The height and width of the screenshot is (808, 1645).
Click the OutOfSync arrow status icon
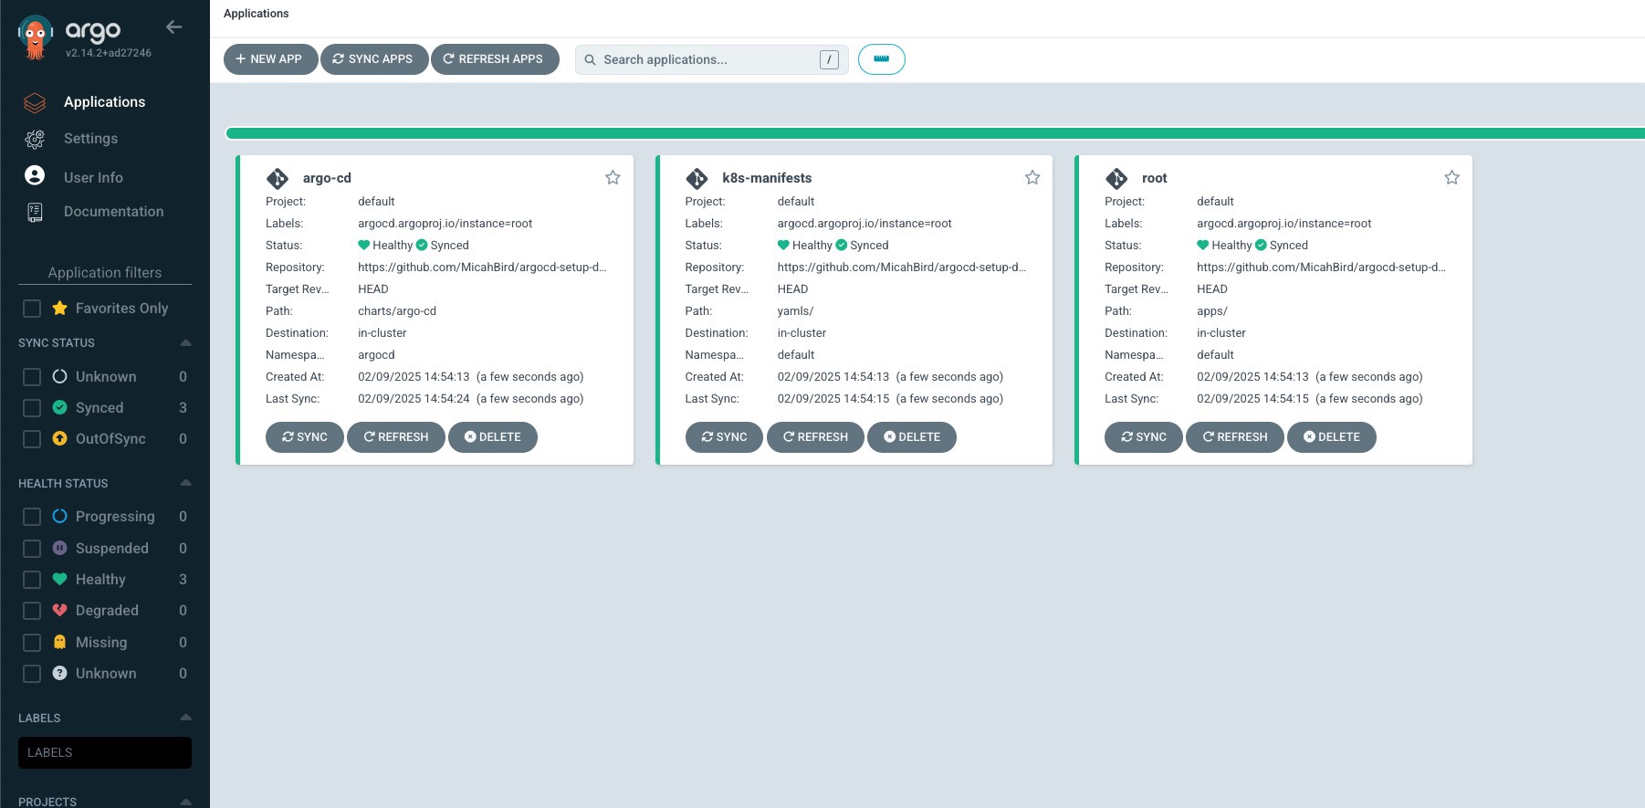(x=59, y=438)
